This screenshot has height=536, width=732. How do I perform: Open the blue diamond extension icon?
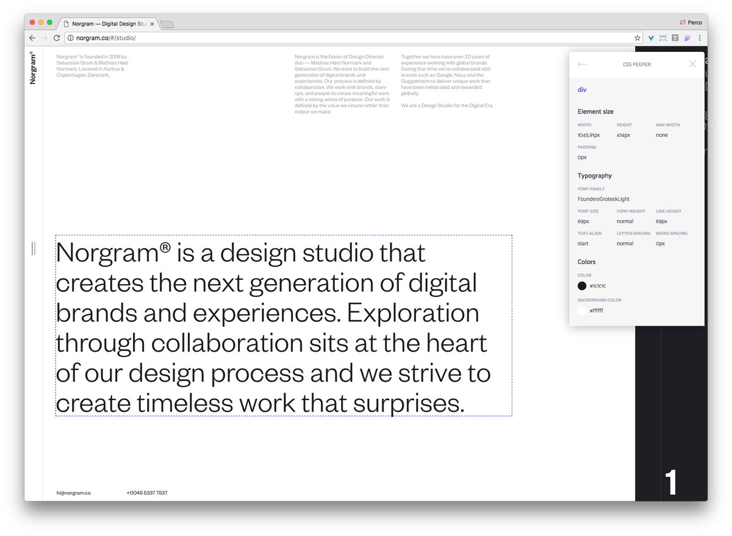click(x=651, y=38)
